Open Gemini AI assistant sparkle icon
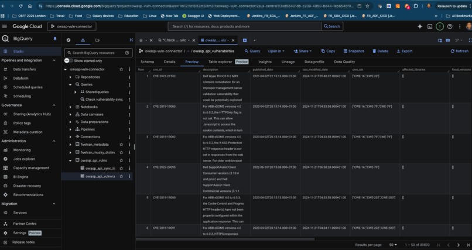 pyautogui.click(x=420, y=26)
